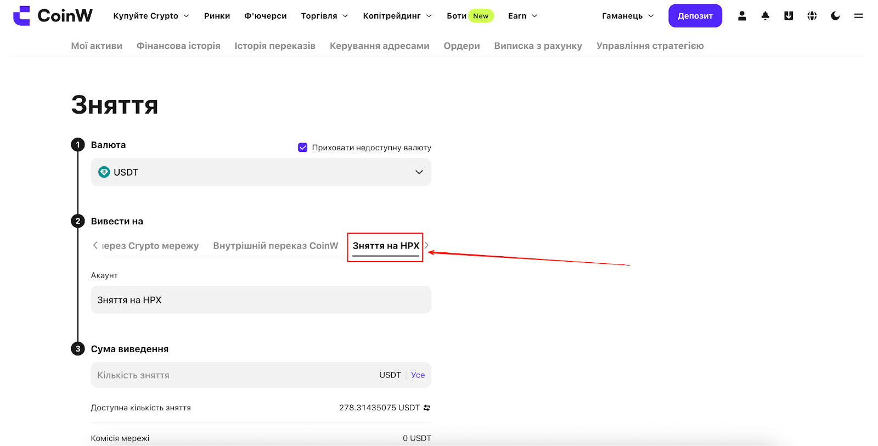Select the Crypto мережу withdrawal tab
Screen dimensions: 878x446
pos(150,246)
